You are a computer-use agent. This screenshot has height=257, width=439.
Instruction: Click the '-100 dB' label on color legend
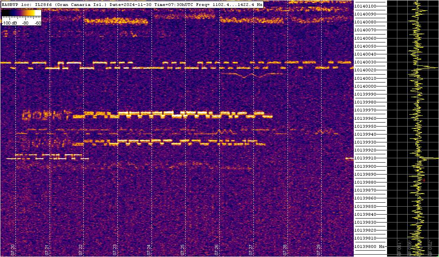[9, 23]
